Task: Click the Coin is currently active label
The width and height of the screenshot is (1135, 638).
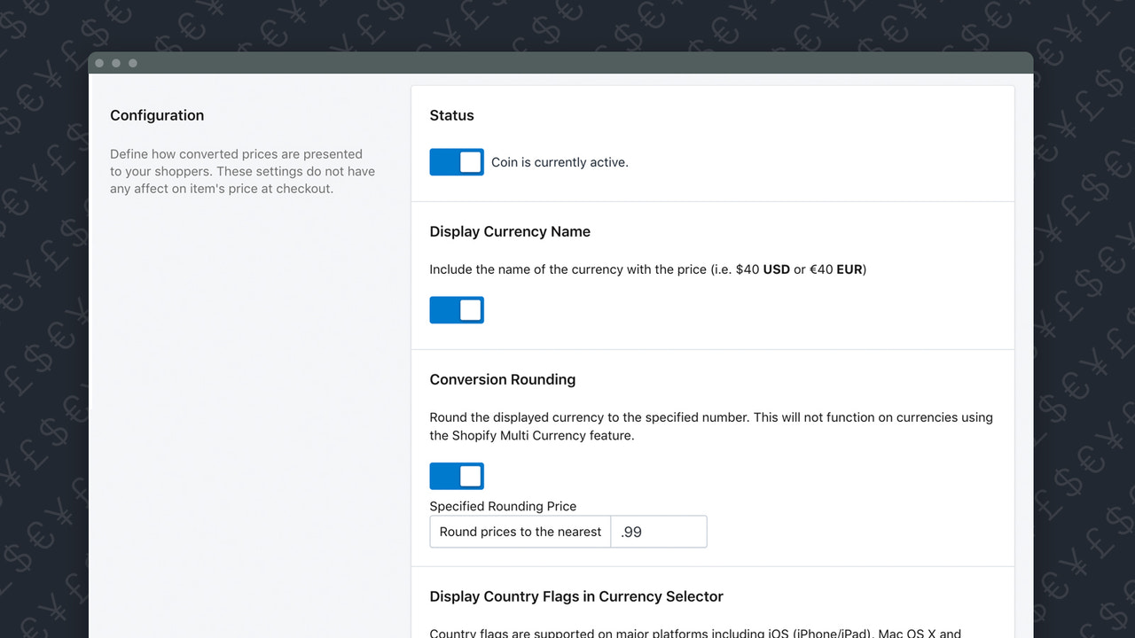Action: [559, 162]
